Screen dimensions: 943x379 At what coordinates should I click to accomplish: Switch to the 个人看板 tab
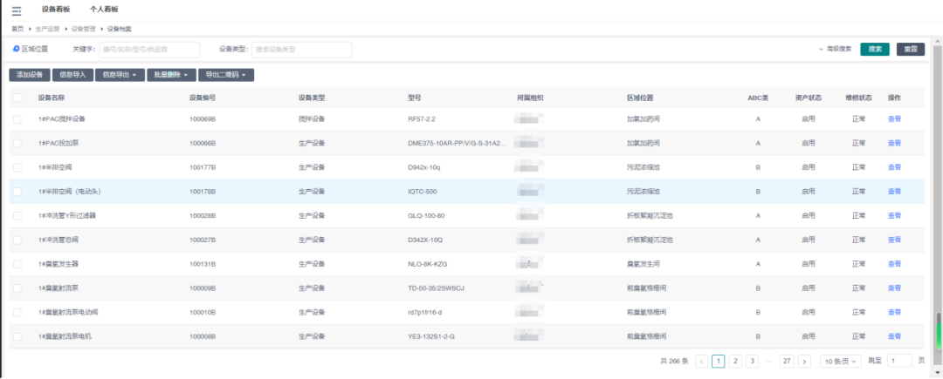[105, 9]
